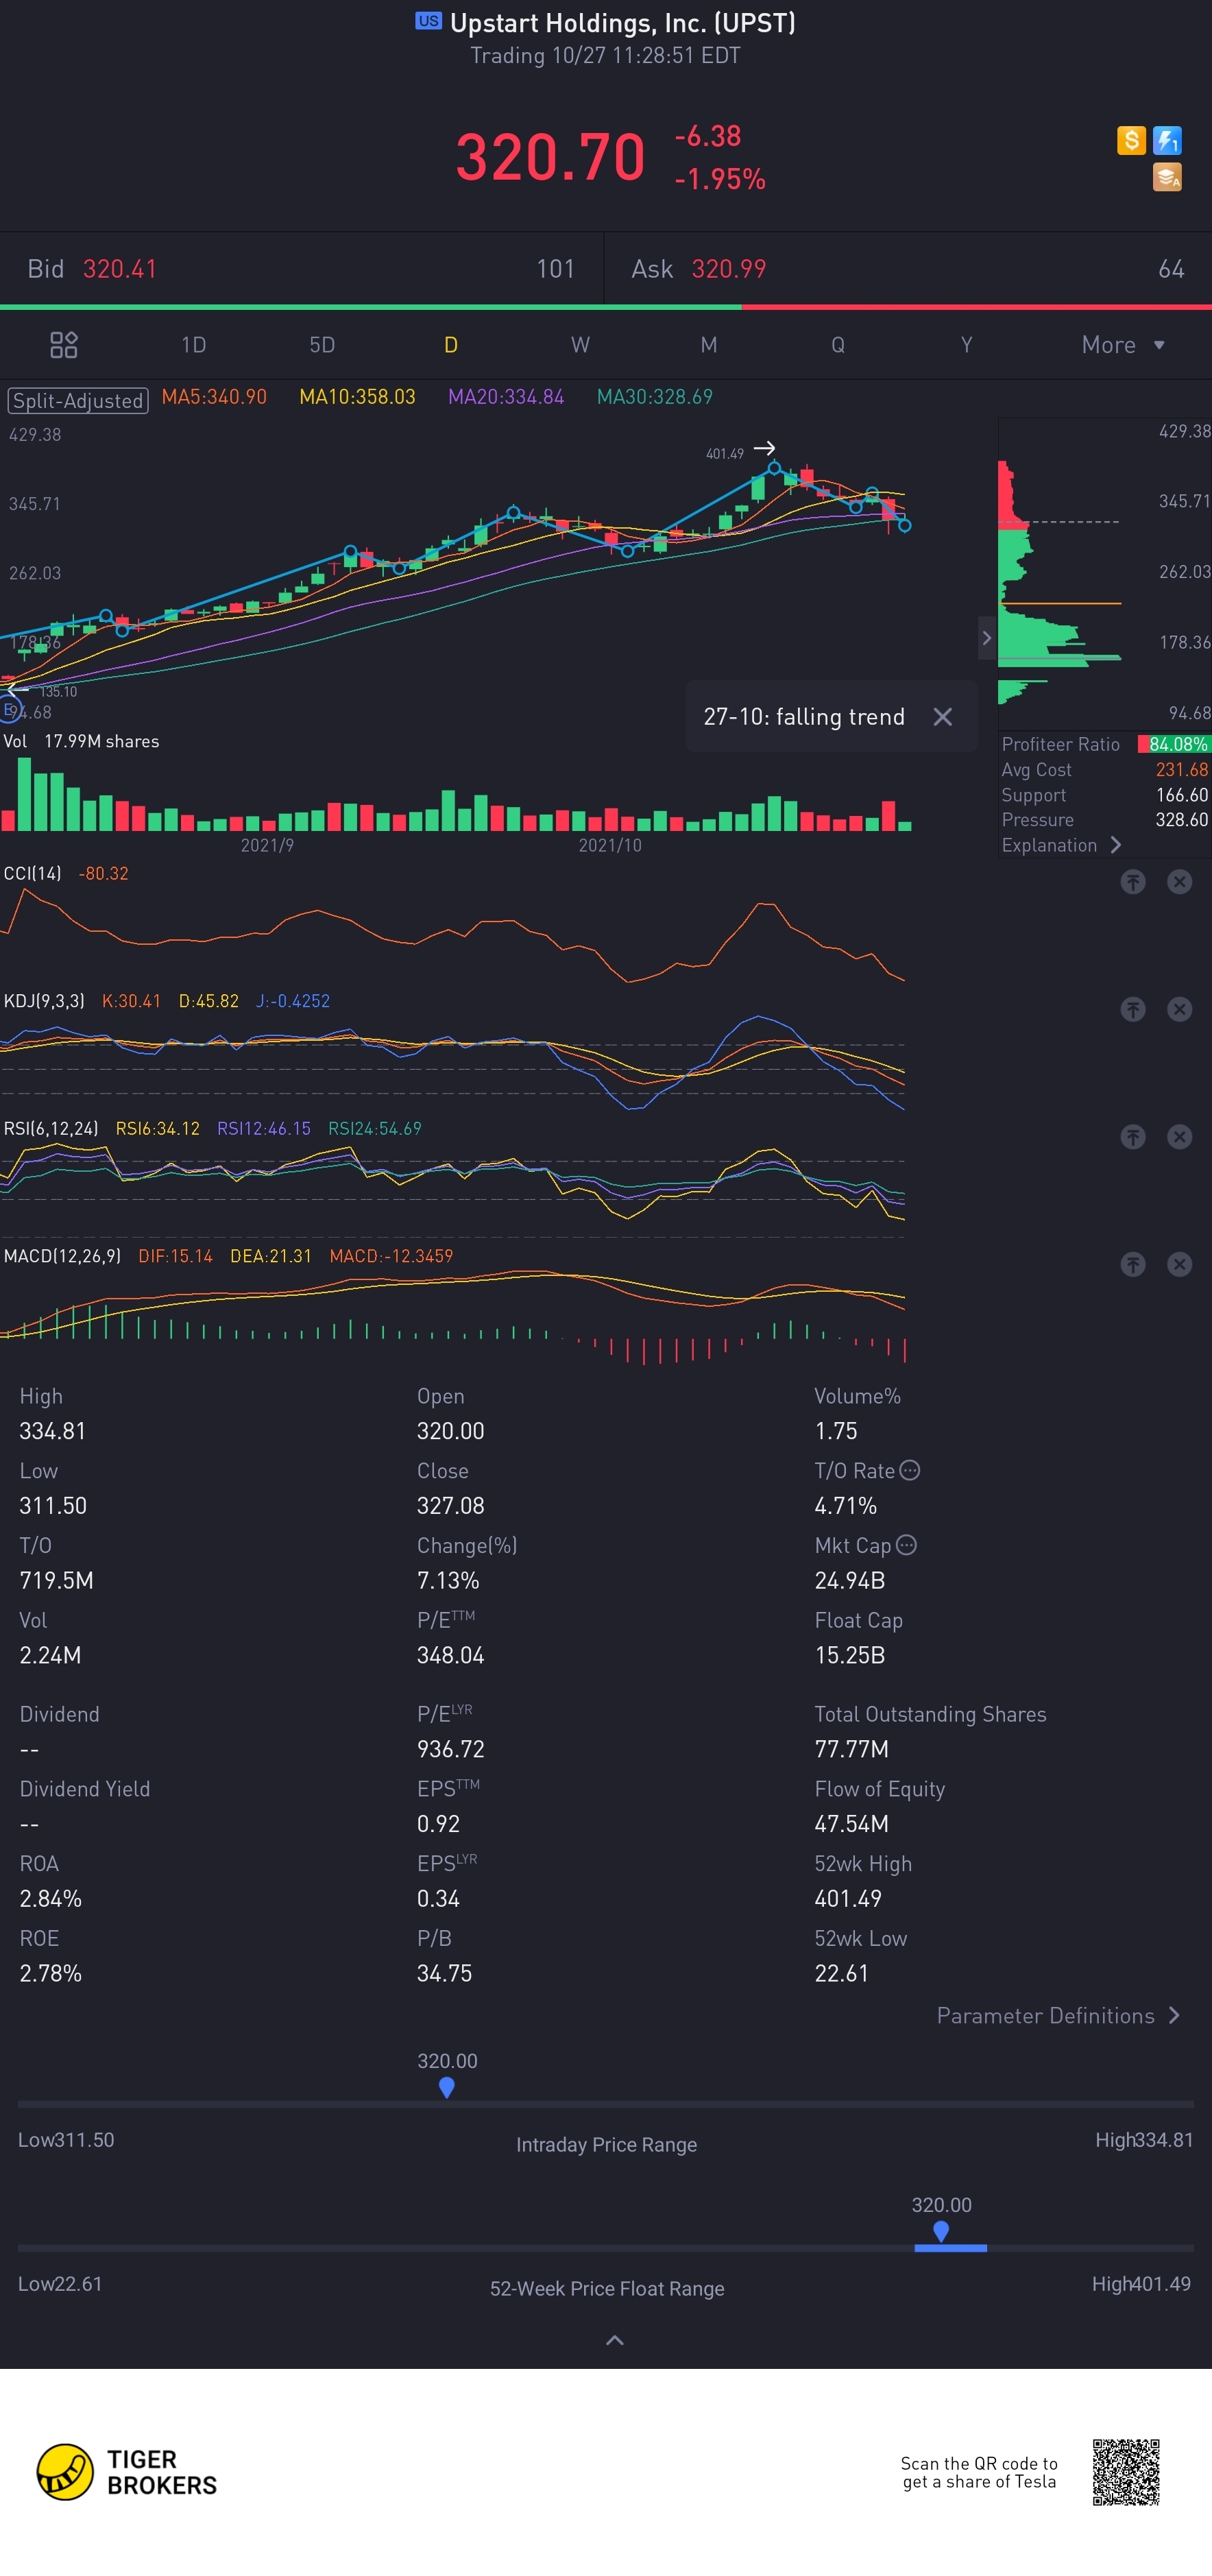Open info for T/O Rate
The image size is (1212, 2576).
(910, 1470)
